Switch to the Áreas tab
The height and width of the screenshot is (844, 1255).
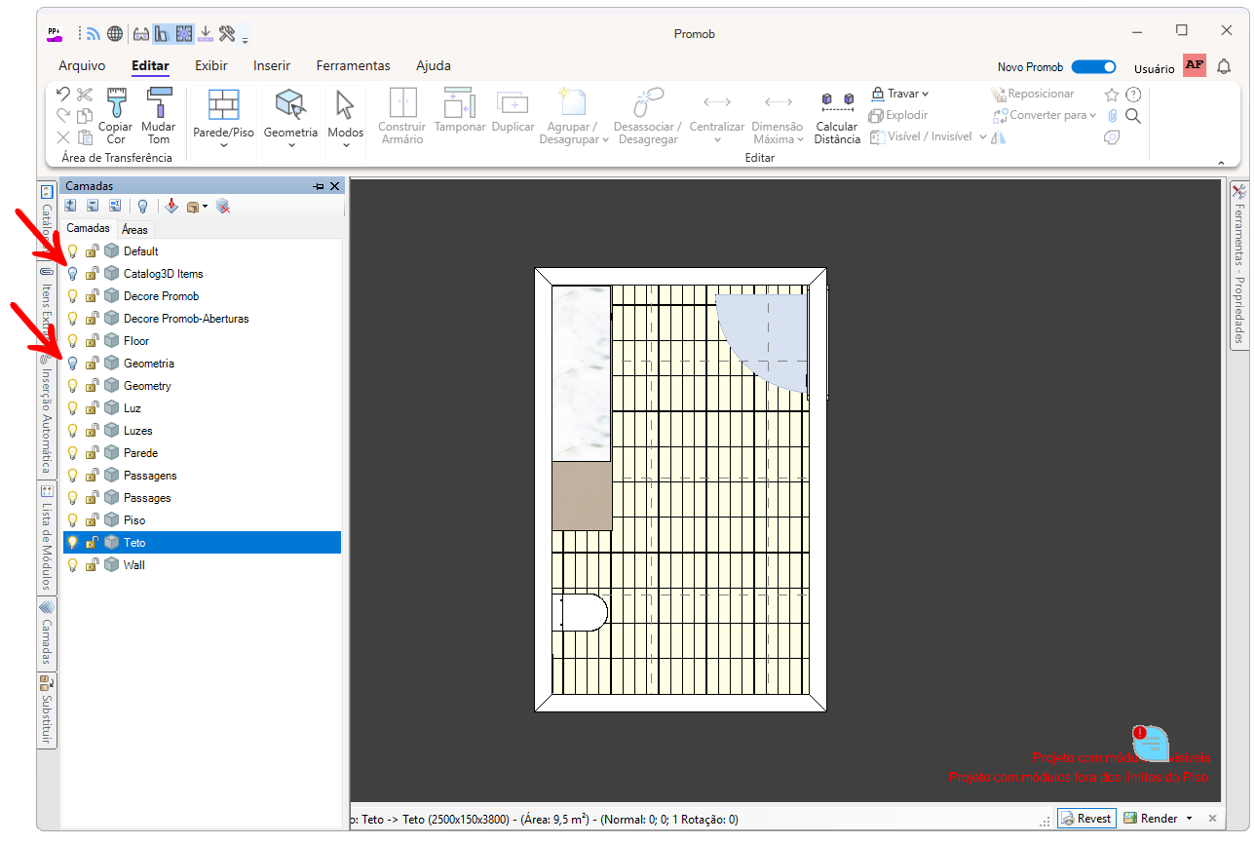point(134,230)
